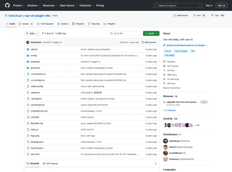Open the Actions tab
The width and height of the screenshot is (232, 172).
pos(63,24)
